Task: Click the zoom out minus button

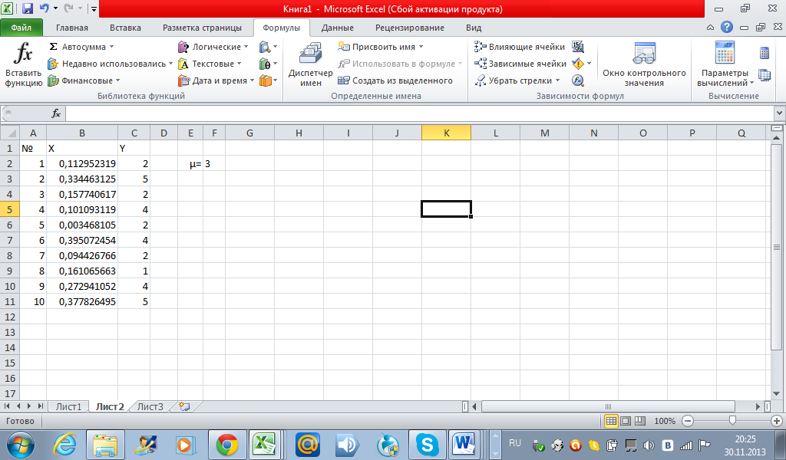Action: click(688, 421)
